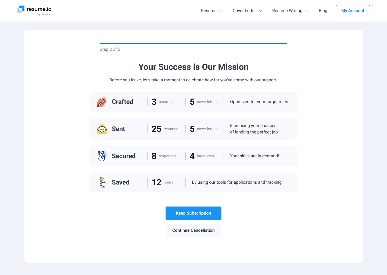Click the Secured hand icon
The image size is (387, 275).
tap(102, 156)
